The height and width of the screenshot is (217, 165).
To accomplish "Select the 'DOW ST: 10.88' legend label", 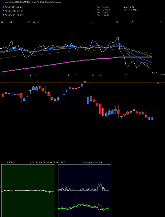I will pyautogui.click(x=14, y=7).
